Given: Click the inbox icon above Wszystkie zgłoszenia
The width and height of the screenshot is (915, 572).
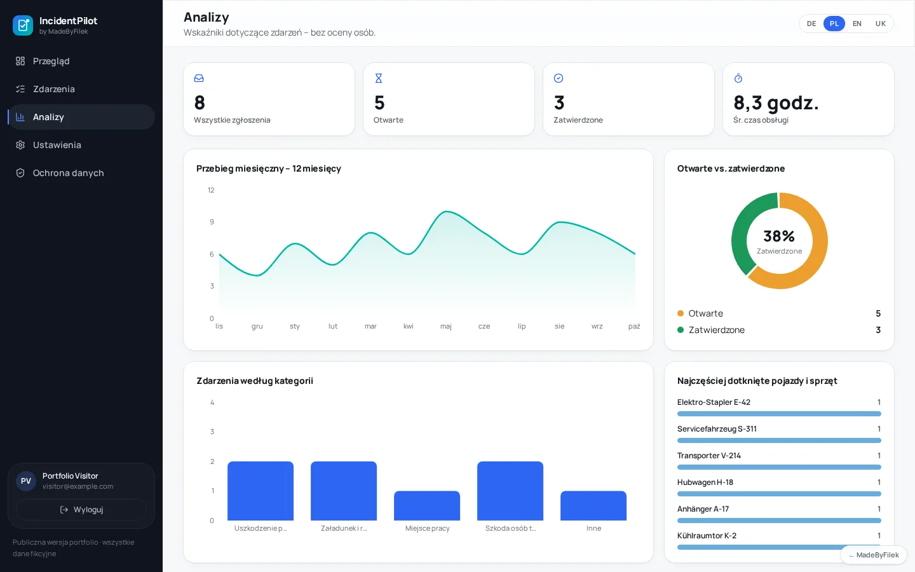Looking at the screenshot, I should tap(199, 78).
